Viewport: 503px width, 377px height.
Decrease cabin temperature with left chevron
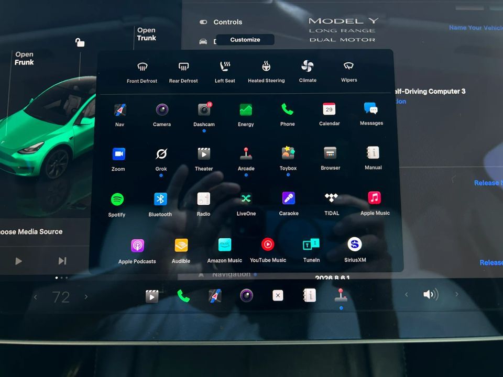(36, 297)
